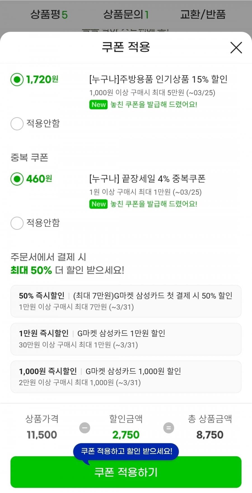Image resolution: width=252 pixels, height=493 pixels.
Task: Select the 1,720원 coupon radio button
Action: point(17,80)
